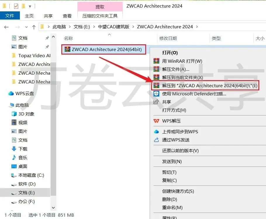Choose 复制(C) in context menu
Image resolution: width=266 pixels, height=219 pixels.
tap(169, 181)
